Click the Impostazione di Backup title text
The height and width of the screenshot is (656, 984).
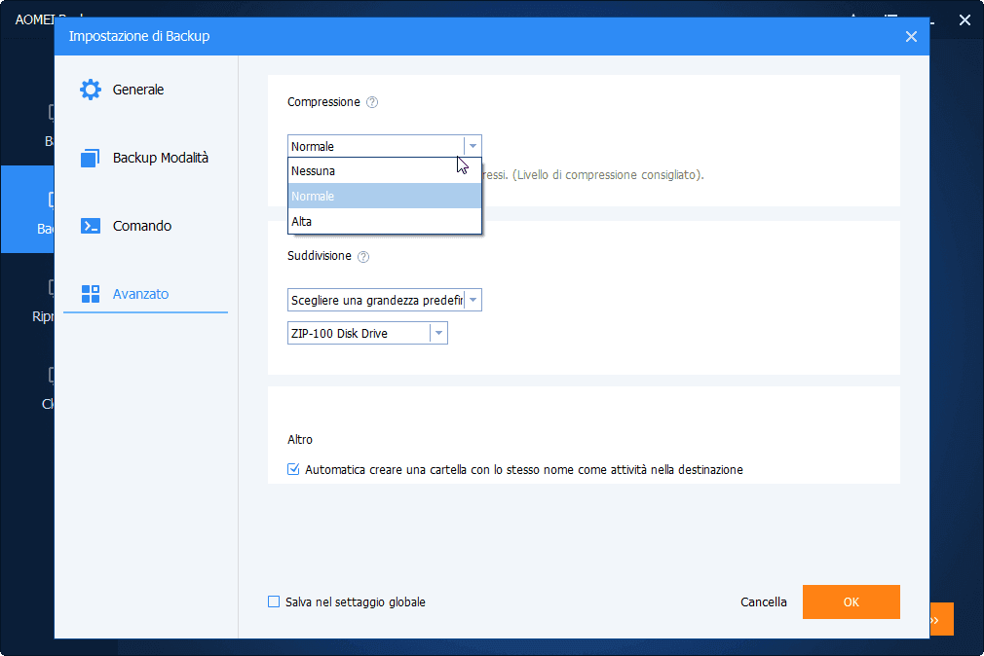(x=139, y=36)
